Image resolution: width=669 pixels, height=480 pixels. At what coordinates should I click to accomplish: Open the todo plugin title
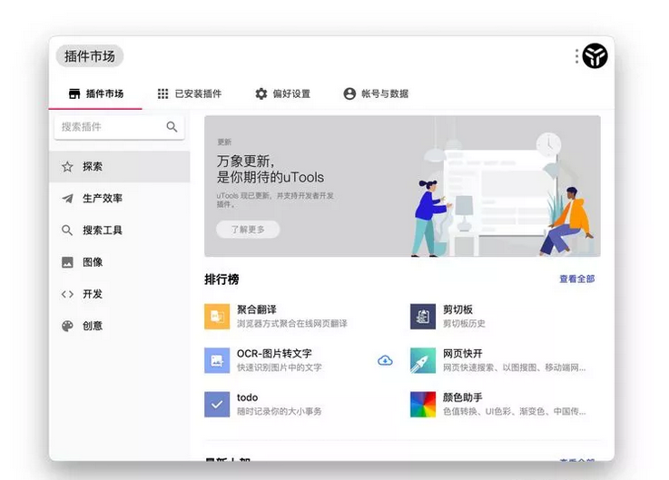point(248,397)
